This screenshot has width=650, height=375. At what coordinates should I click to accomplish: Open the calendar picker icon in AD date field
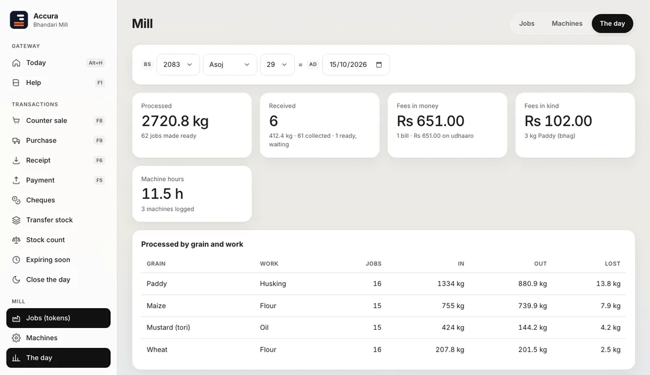click(x=379, y=64)
